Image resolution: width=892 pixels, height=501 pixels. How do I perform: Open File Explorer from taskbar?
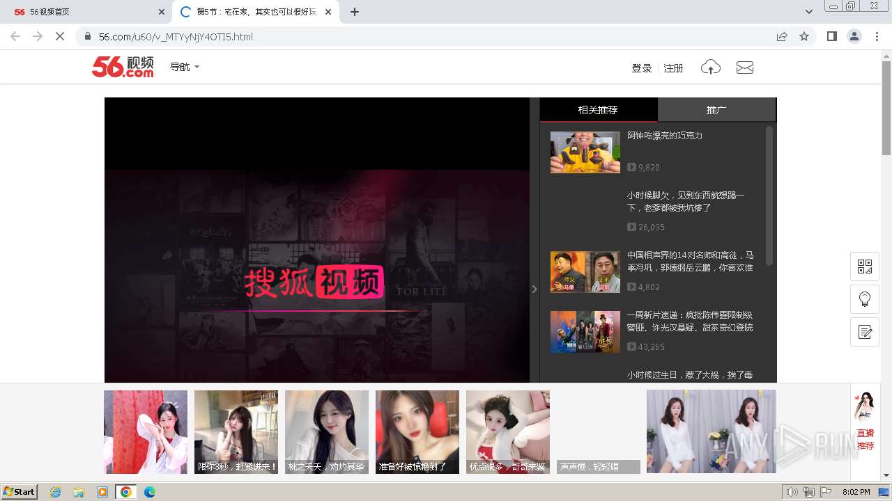coord(79,492)
